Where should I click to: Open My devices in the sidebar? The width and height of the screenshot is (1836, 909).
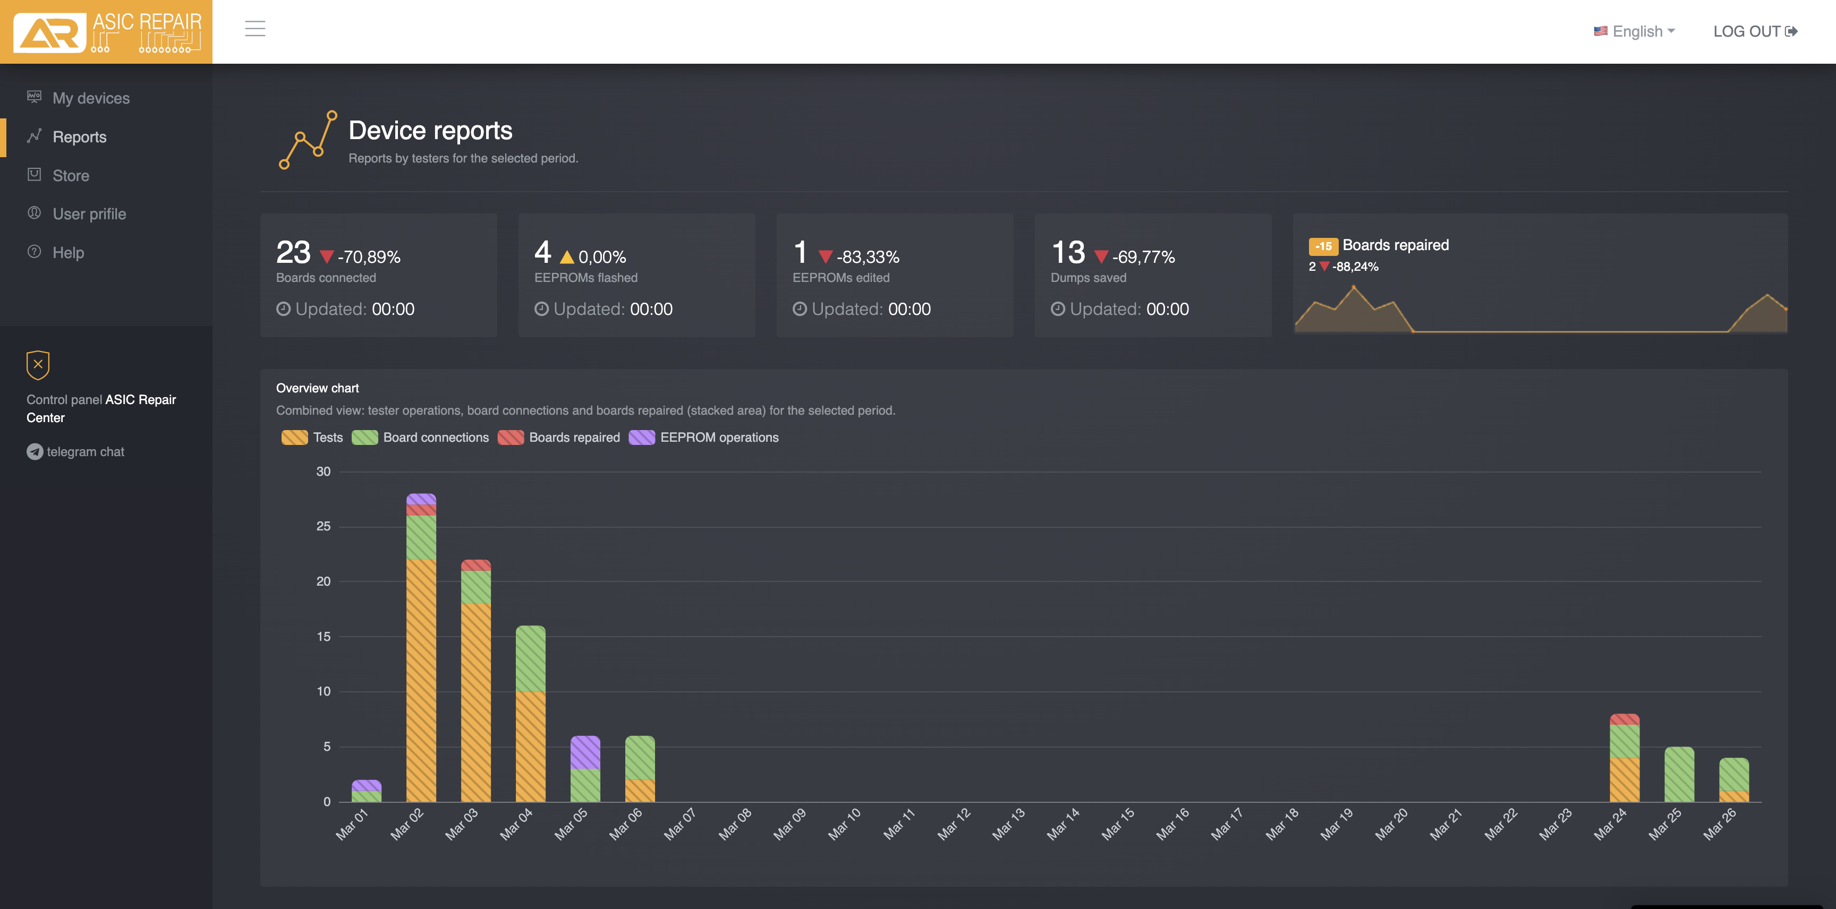(x=106, y=98)
